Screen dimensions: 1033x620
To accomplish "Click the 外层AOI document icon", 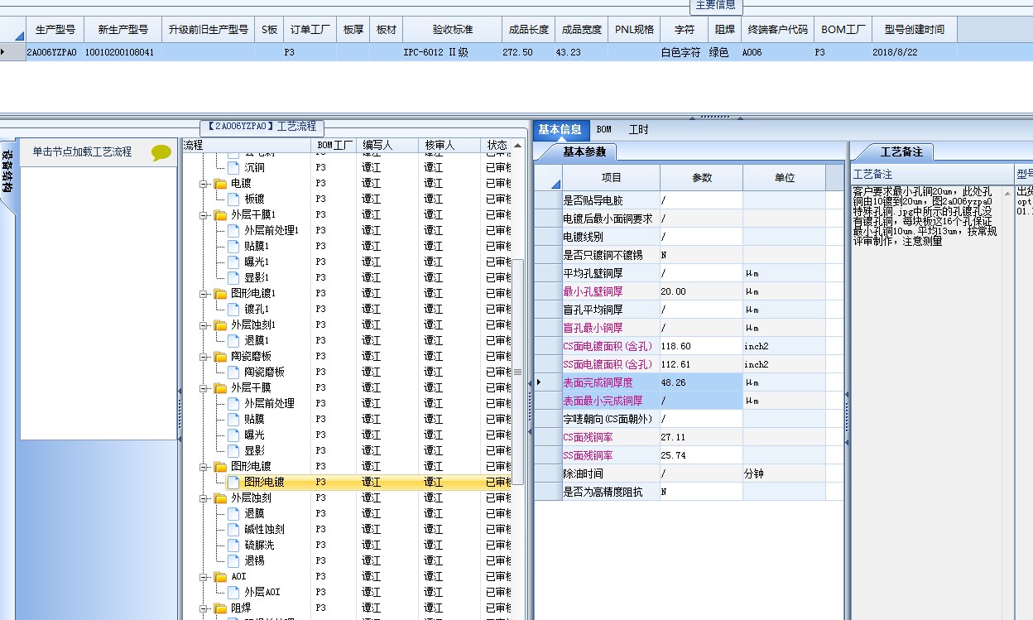I will coord(233,592).
